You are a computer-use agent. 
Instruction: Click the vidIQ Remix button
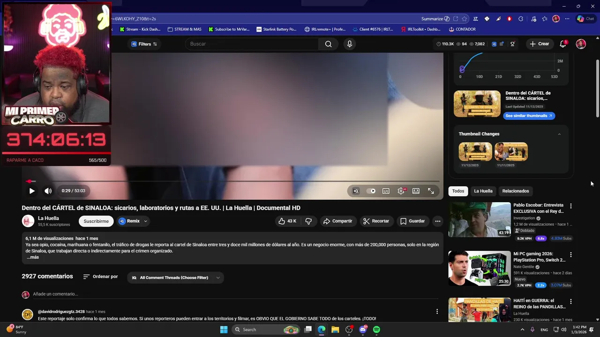click(129, 221)
